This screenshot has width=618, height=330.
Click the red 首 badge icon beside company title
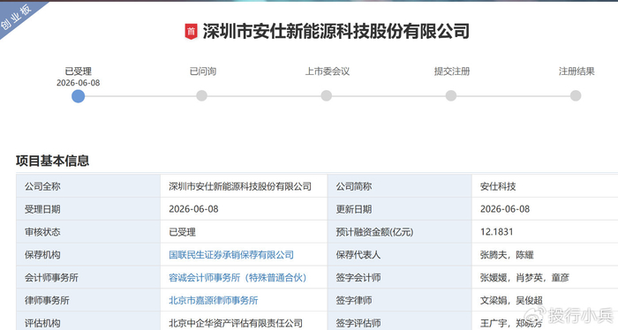click(x=192, y=32)
